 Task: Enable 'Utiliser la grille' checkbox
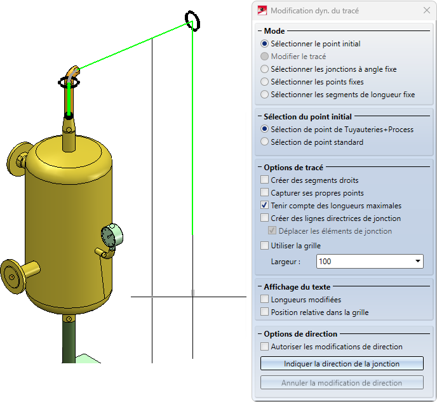tap(264, 246)
